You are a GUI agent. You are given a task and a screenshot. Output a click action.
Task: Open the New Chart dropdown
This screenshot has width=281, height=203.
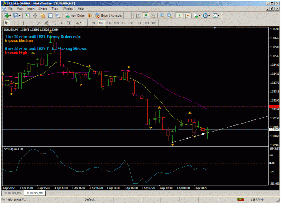point(7,16)
